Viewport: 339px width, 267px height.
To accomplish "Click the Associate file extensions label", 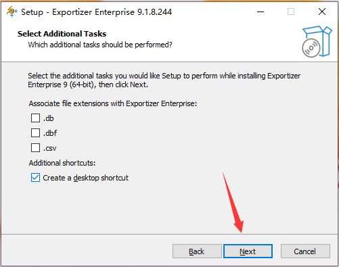I will pos(113,103).
